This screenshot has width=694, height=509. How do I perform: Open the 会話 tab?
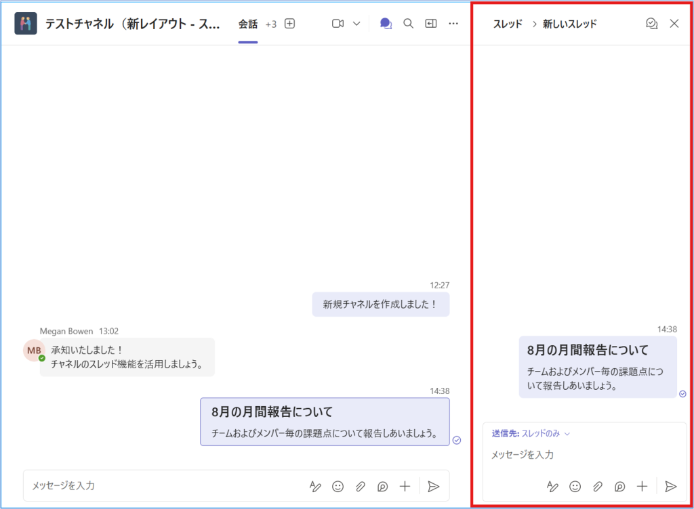coord(248,24)
